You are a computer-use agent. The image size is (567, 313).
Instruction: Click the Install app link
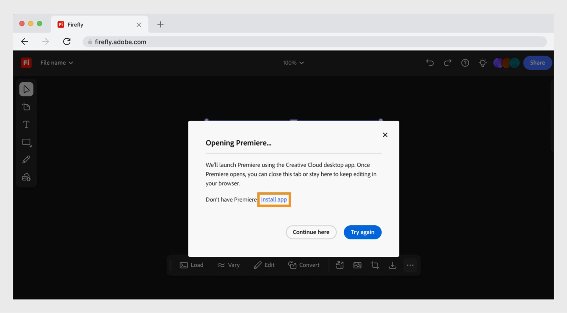tap(274, 199)
